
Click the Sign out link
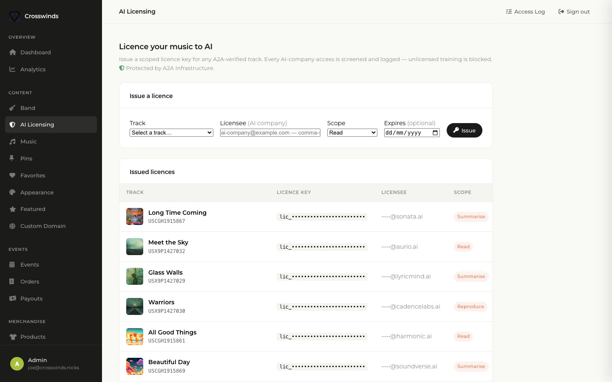pos(574,11)
